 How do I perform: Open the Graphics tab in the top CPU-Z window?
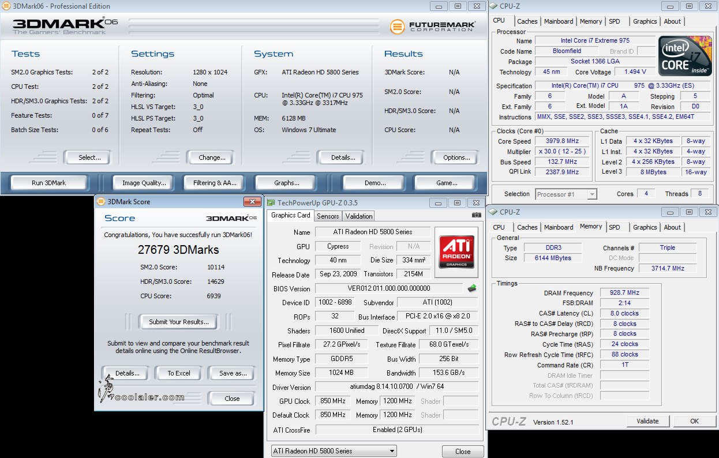click(x=645, y=21)
